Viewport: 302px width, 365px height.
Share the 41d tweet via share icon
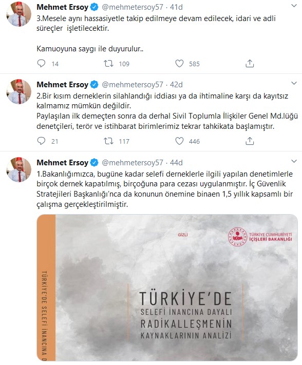coord(250,63)
